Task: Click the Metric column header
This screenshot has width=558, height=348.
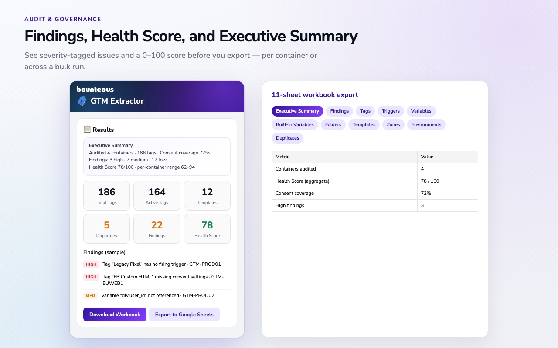Action: point(344,157)
